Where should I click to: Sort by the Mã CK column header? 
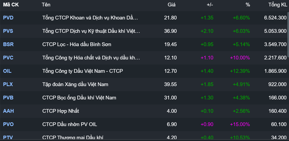11,5
